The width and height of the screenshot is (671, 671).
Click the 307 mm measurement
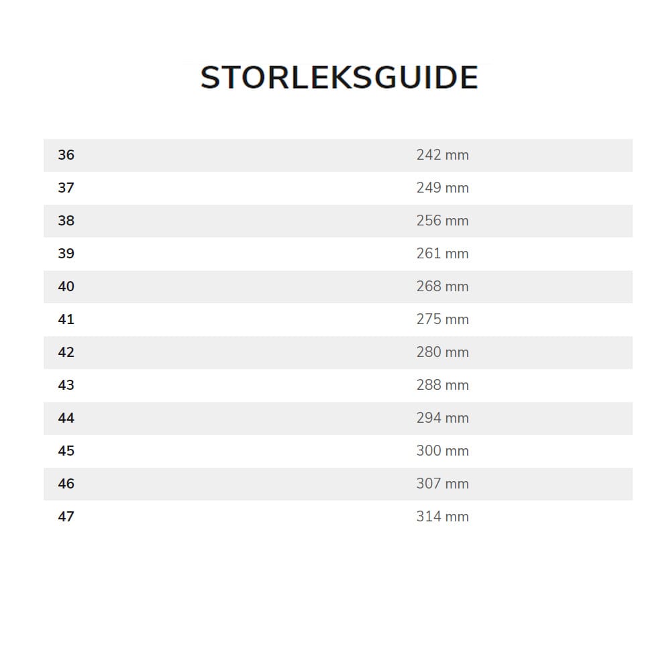tap(442, 484)
